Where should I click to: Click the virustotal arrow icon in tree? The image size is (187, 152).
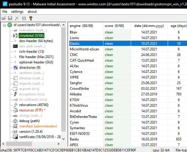pyautogui.click(x=15, y=35)
